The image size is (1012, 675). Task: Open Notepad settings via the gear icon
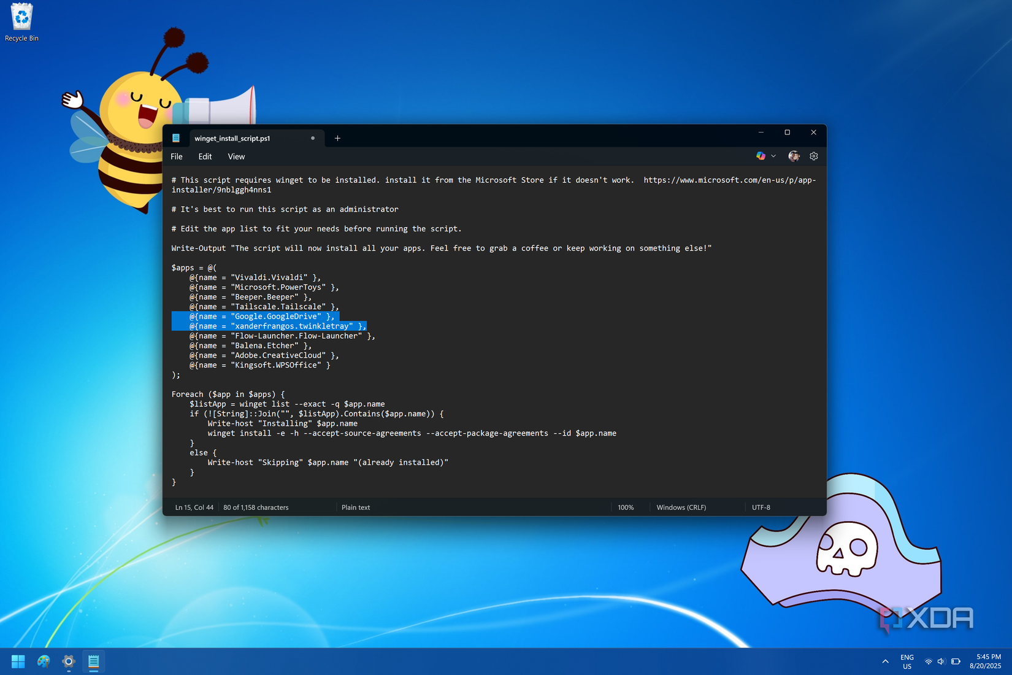point(814,156)
